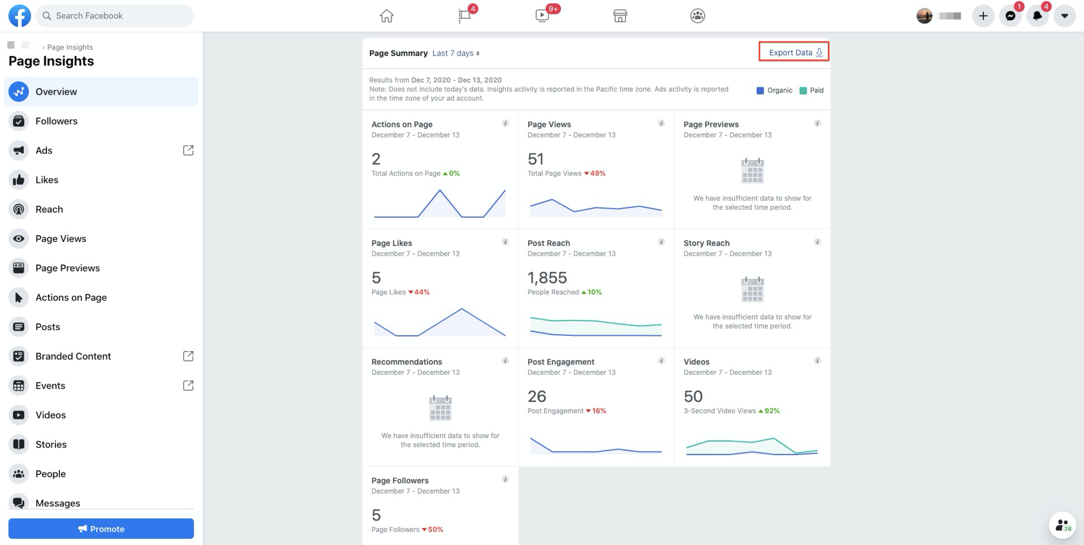
Task: Open Branded Content external link icon
Action: [188, 356]
